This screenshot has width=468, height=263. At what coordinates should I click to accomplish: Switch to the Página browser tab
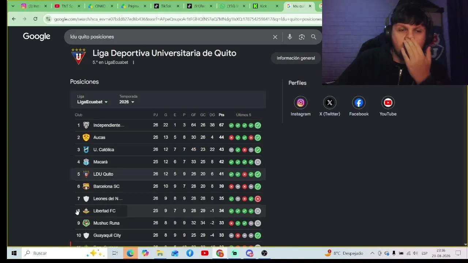(x=133, y=6)
